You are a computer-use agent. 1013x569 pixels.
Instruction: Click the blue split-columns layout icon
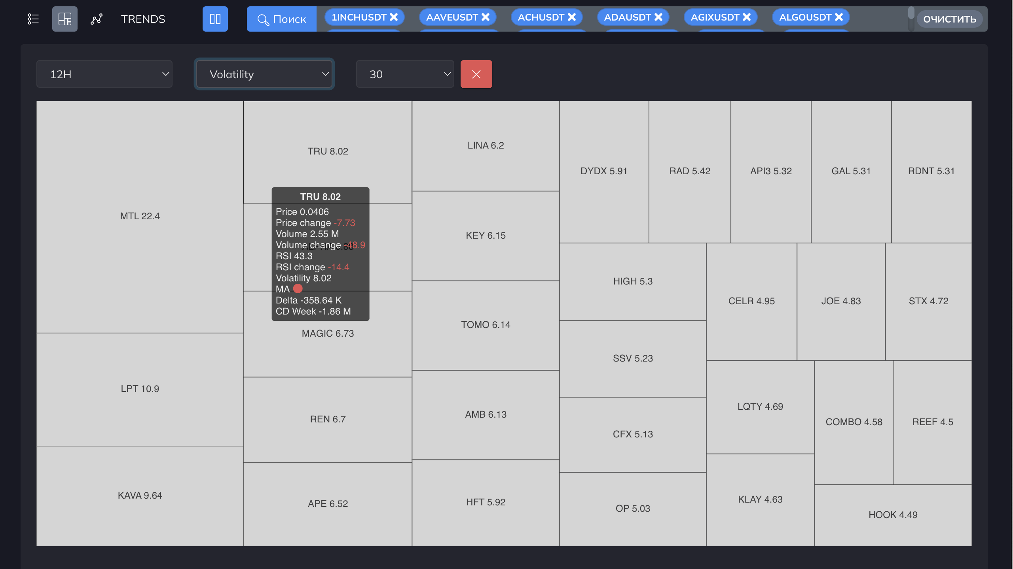click(215, 19)
